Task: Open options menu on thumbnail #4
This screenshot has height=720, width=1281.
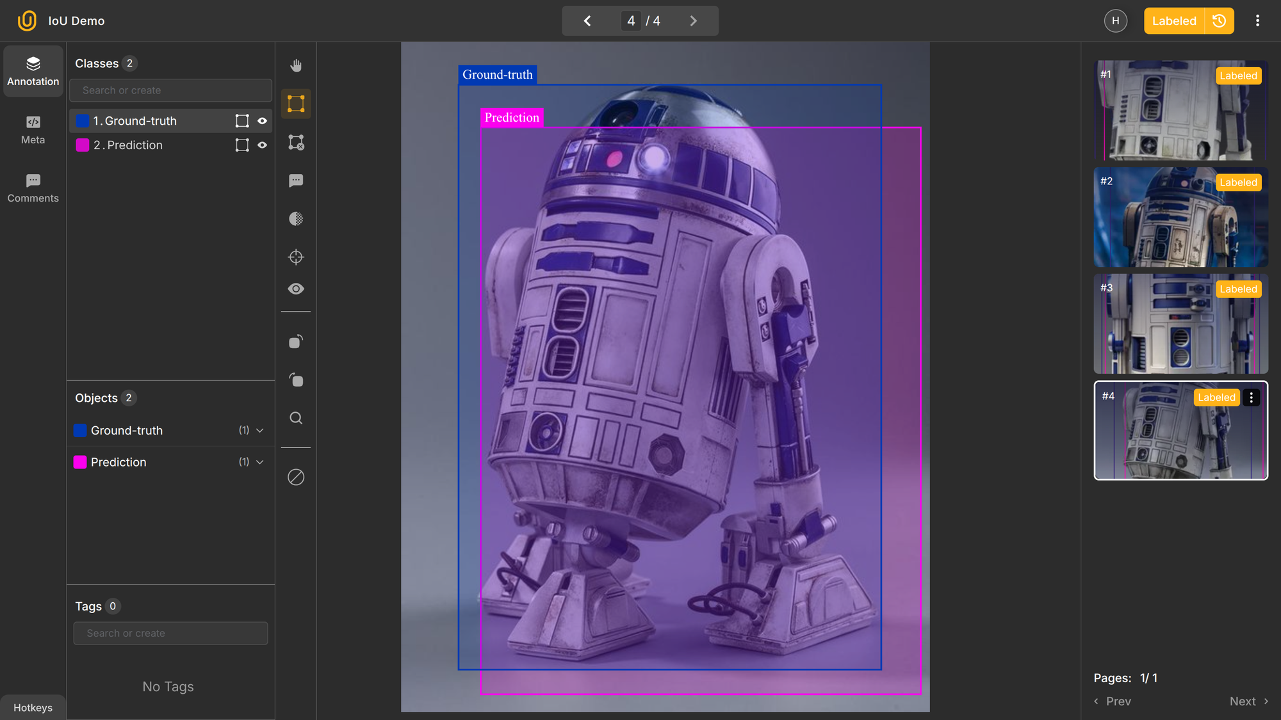Action: [x=1251, y=397]
